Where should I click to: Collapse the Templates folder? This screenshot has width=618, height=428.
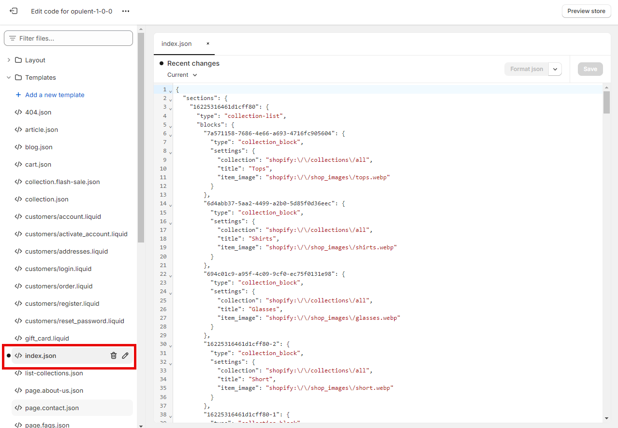(x=8, y=77)
